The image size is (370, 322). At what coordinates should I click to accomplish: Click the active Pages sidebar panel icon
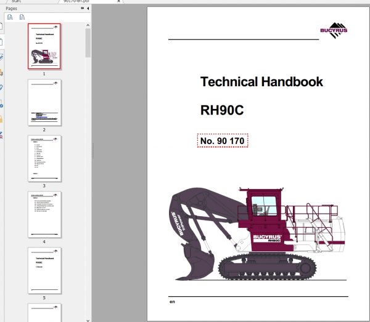point(1,42)
